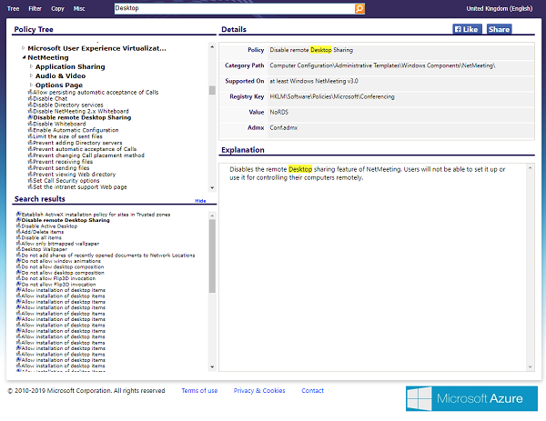
Task: Expand Microsoft User Experience Virtualization node
Action: (x=24, y=48)
